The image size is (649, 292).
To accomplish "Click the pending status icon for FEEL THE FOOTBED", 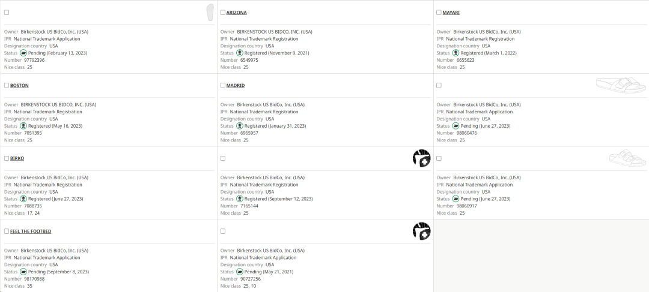I will tap(23, 272).
